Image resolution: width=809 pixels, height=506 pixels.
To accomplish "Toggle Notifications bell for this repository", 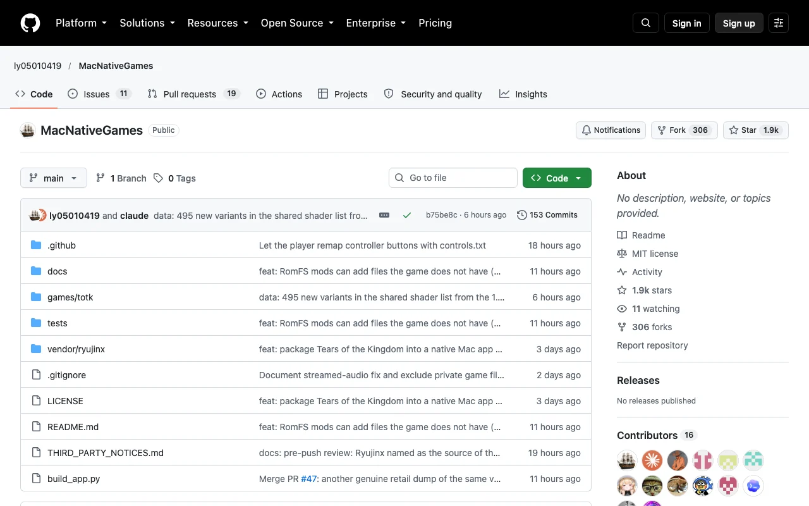I will [611, 130].
